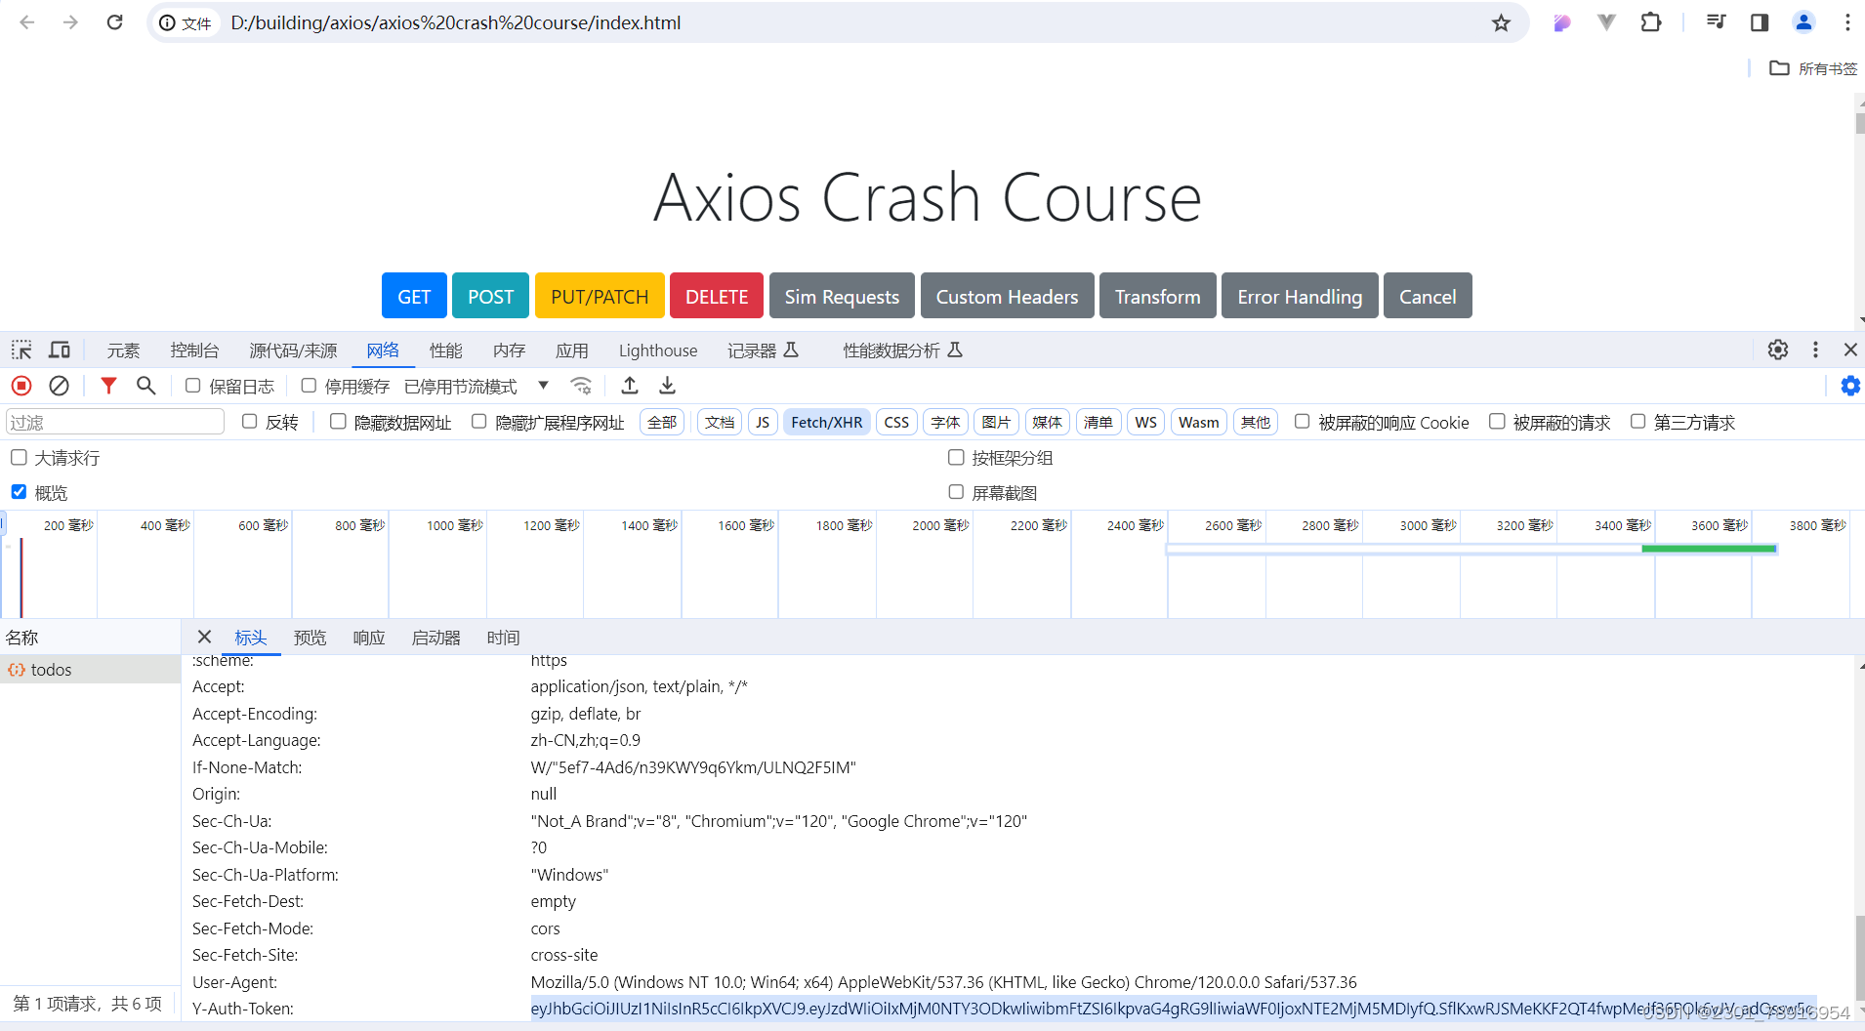Viewport: 1865px width, 1031px height.
Task: Open the media control icon in toolbar
Action: [x=1716, y=22]
